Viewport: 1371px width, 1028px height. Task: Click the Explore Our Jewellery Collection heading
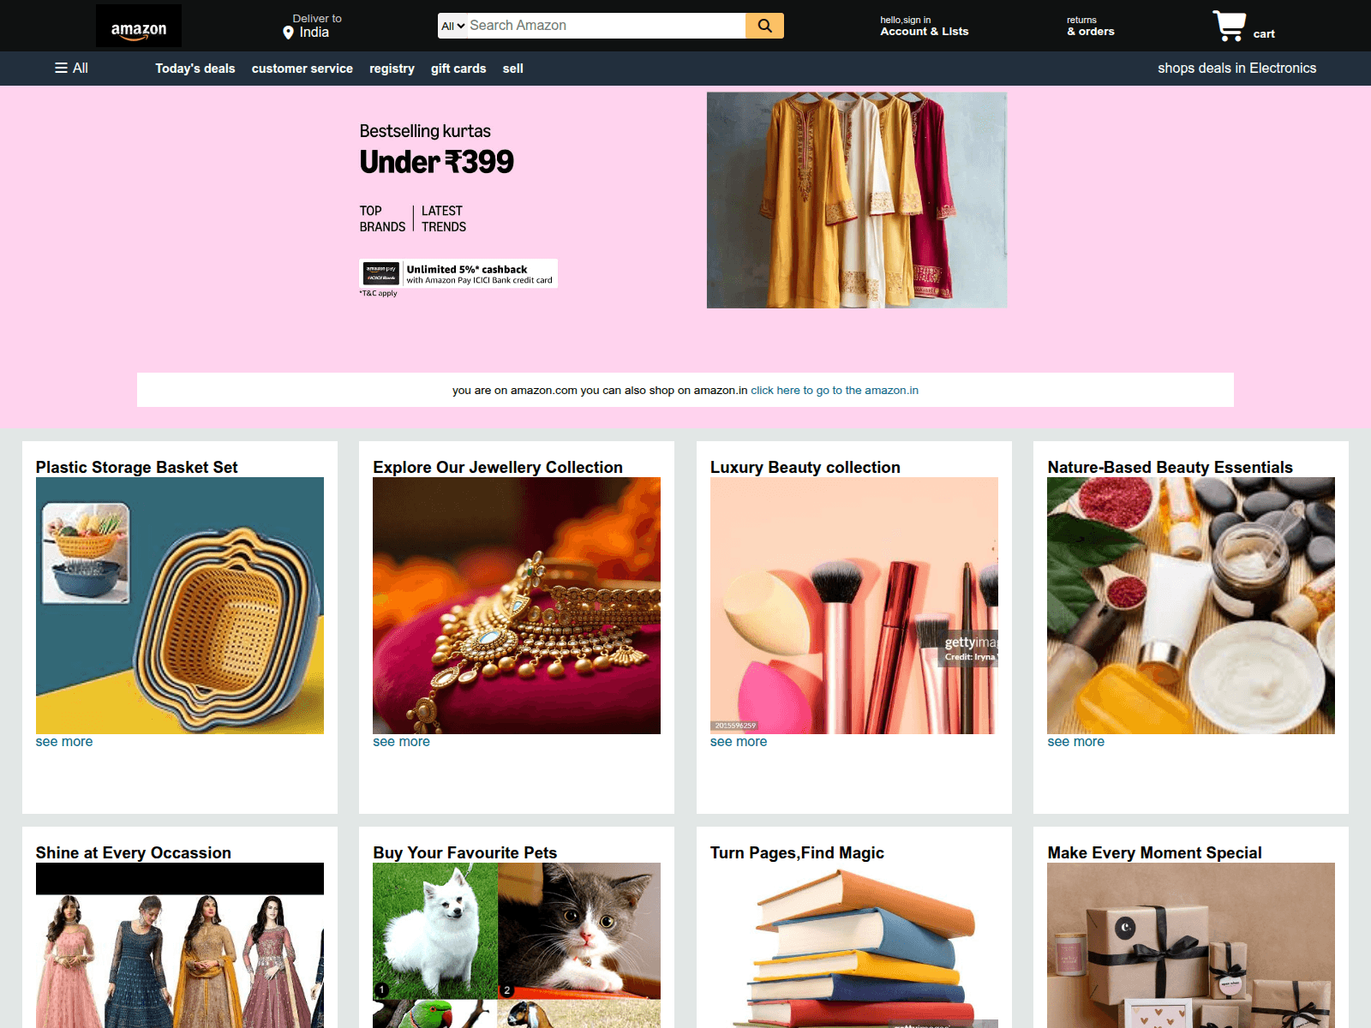click(498, 467)
